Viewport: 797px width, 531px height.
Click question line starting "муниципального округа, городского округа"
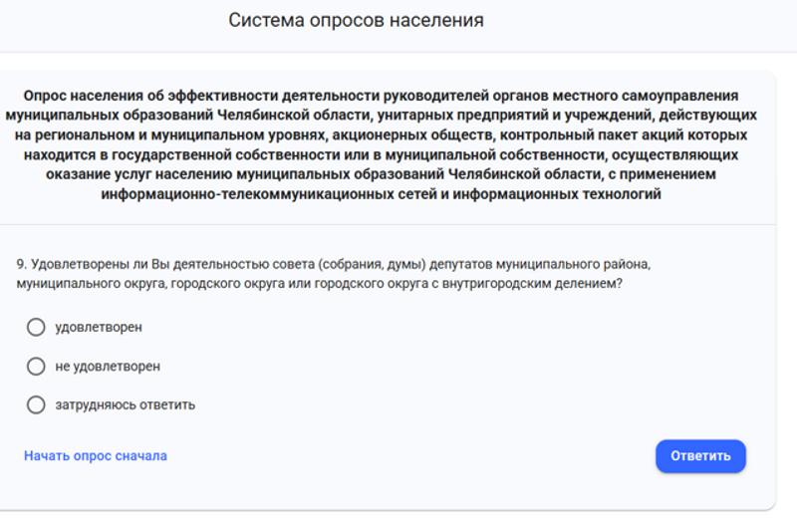[319, 284]
